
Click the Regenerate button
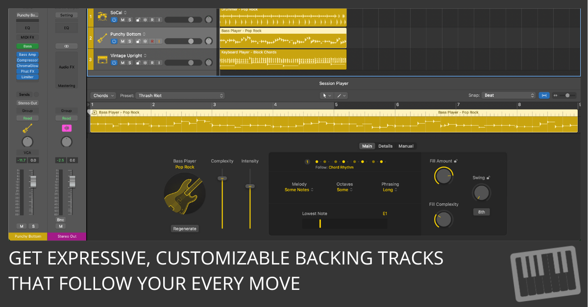185,228
